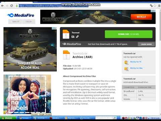Click the Sign Up button
This screenshot has width=161, height=121.
15,22
